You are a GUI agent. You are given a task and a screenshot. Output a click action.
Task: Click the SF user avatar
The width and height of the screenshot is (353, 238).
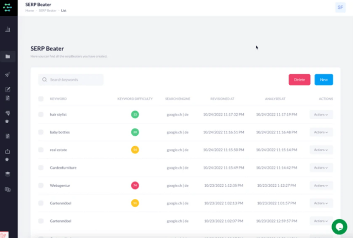tap(340, 7)
